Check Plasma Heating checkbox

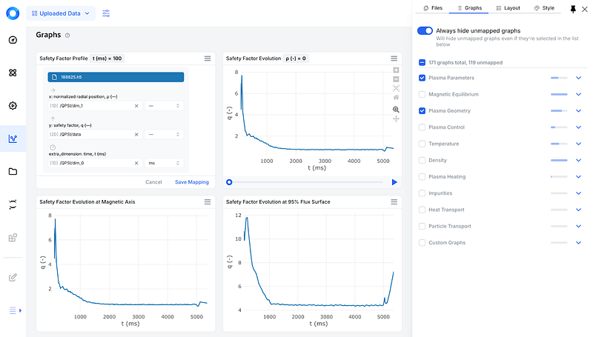tap(422, 177)
